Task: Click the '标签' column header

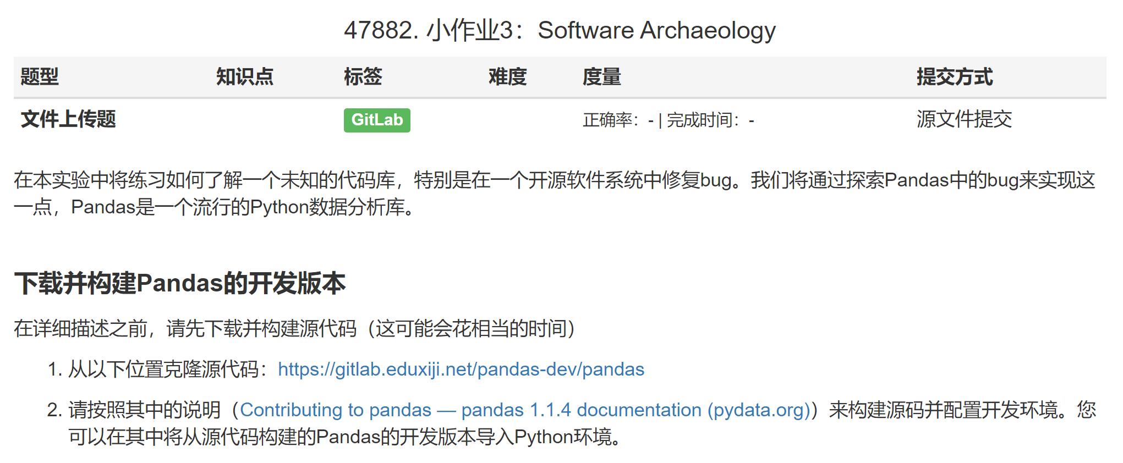Action: tap(363, 77)
